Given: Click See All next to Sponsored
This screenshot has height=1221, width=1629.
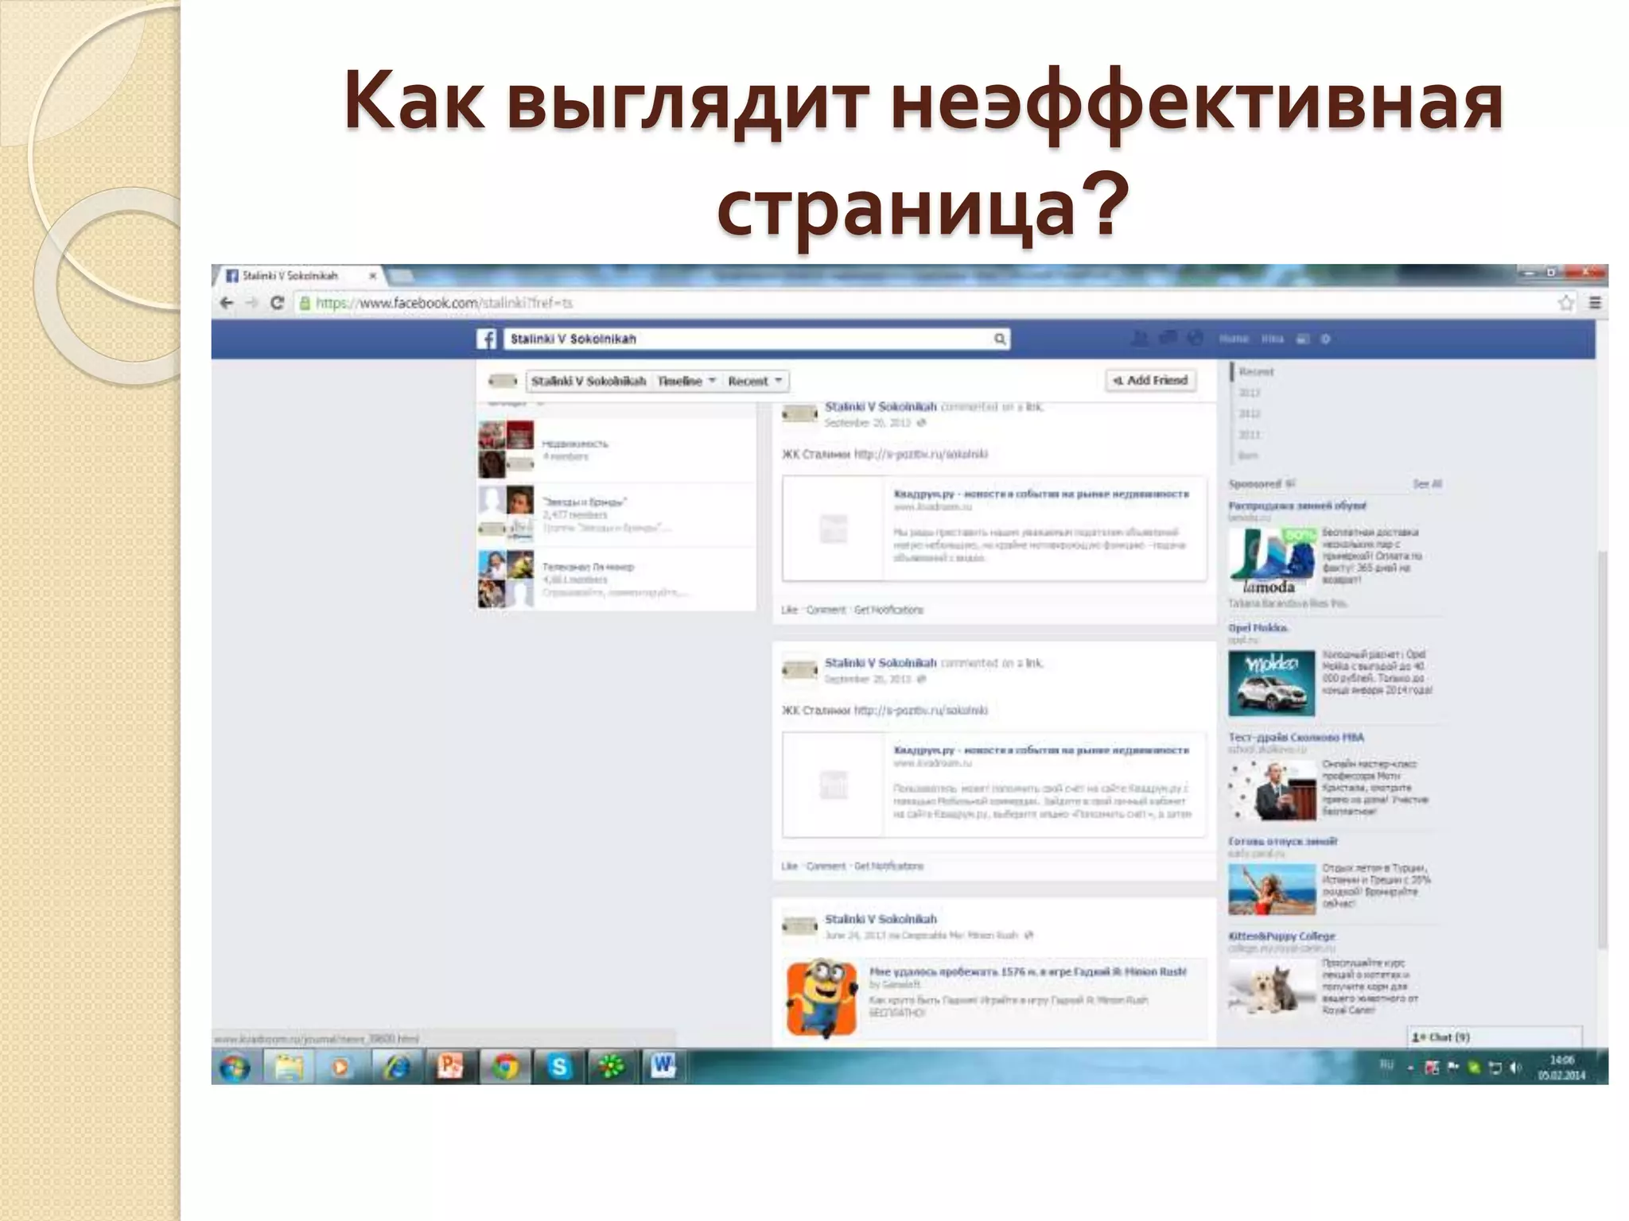Looking at the screenshot, I should click(x=1427, y=484).
